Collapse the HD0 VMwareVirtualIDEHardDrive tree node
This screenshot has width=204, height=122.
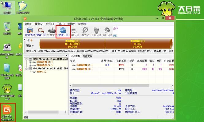pos(27,59)
